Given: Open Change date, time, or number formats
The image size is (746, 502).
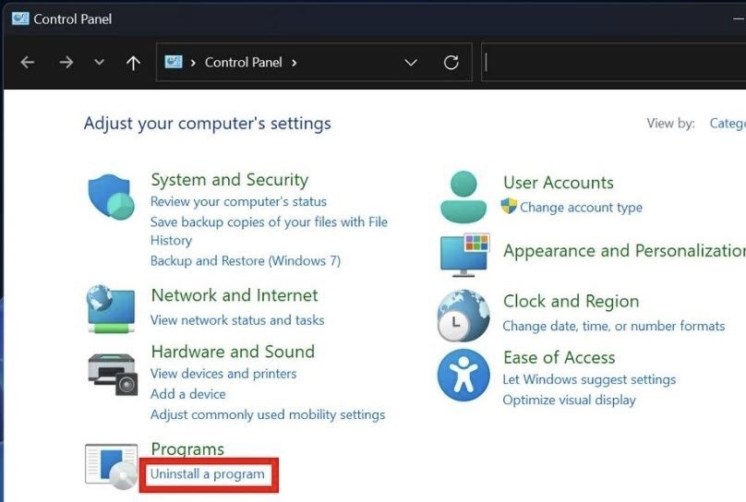Looking at the screenshot, I should (x=614, y=326).
